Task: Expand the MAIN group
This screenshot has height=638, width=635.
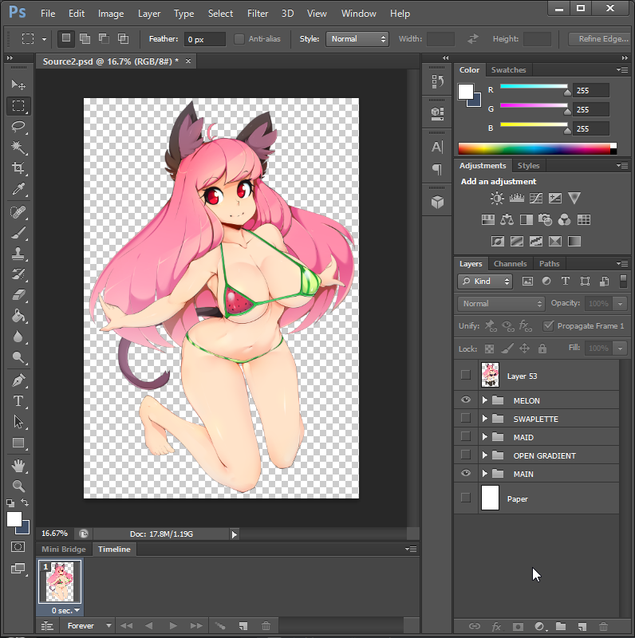Action: pos(485,474)
